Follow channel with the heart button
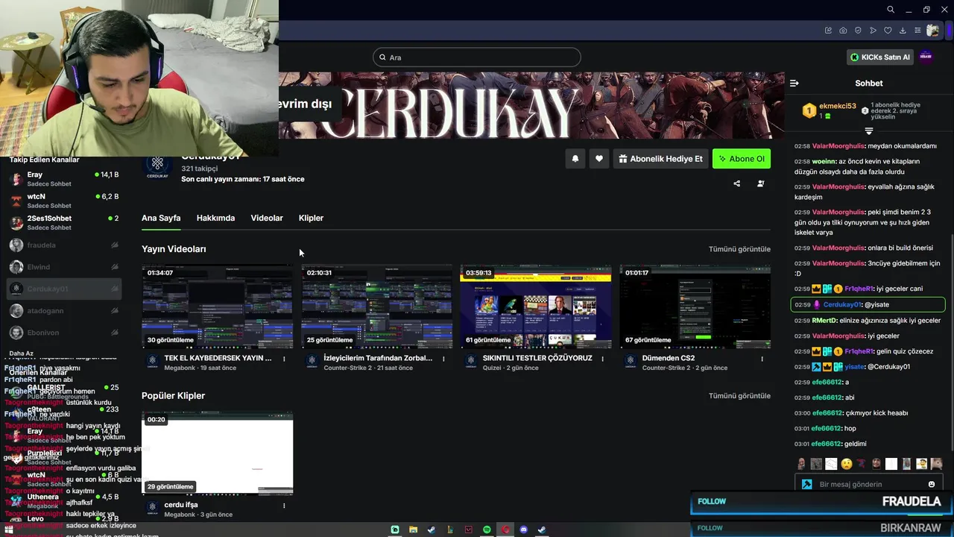Image resolution: width=954 pixels, height=537 pixels. click(x=599, y=159)
